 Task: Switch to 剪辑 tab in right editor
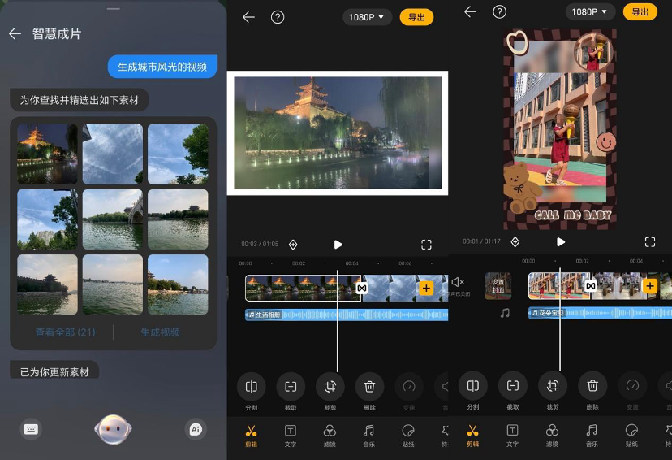point(472,435)
